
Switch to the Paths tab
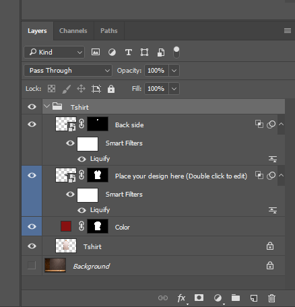click(109, 31)
